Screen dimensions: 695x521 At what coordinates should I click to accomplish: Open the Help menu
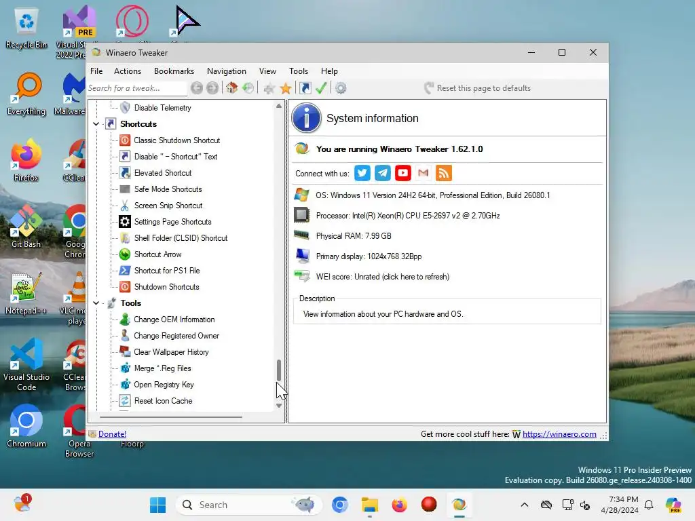point(329,71)
